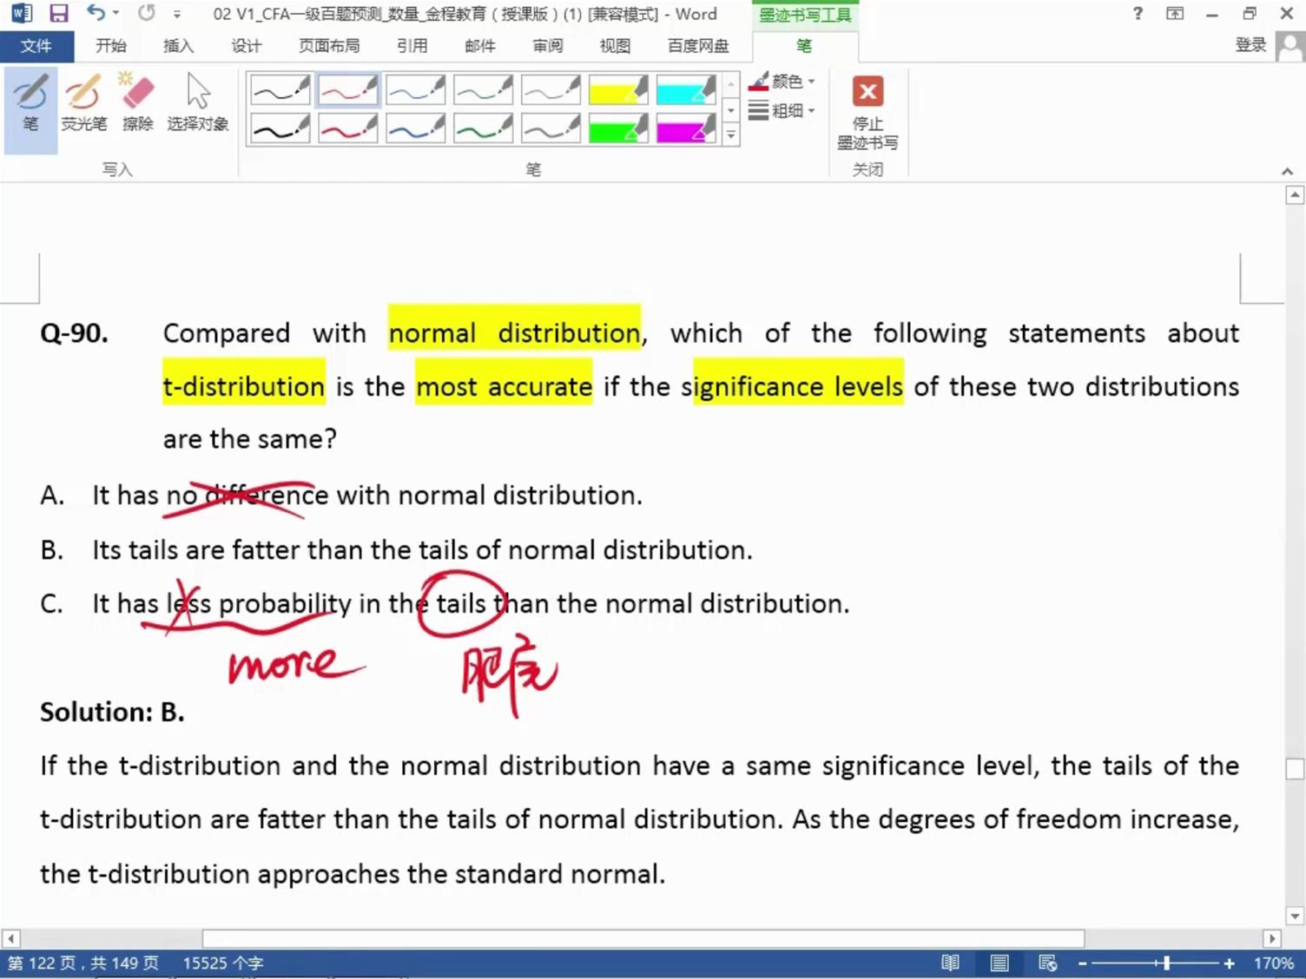This screenshot has height=979, width=1306.
Task: Click the Save icon in quick access toolbar
Action: 58,14
